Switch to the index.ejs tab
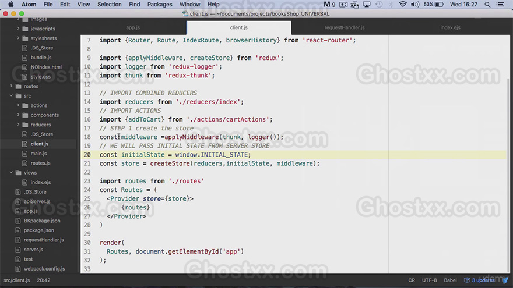This screenshot has height=288, width=513. (450, 27)
